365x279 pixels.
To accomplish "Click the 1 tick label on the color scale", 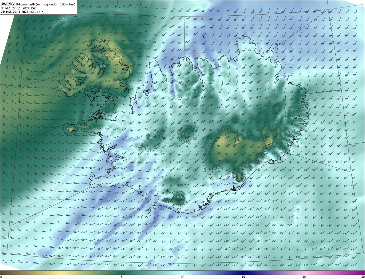I will [61, 277].
